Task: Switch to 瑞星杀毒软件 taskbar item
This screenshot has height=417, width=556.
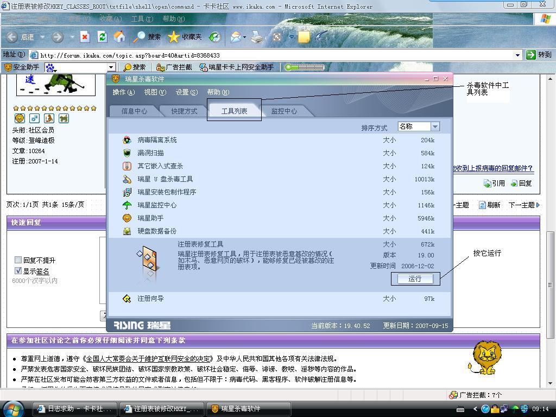Action: coord(249,409)
